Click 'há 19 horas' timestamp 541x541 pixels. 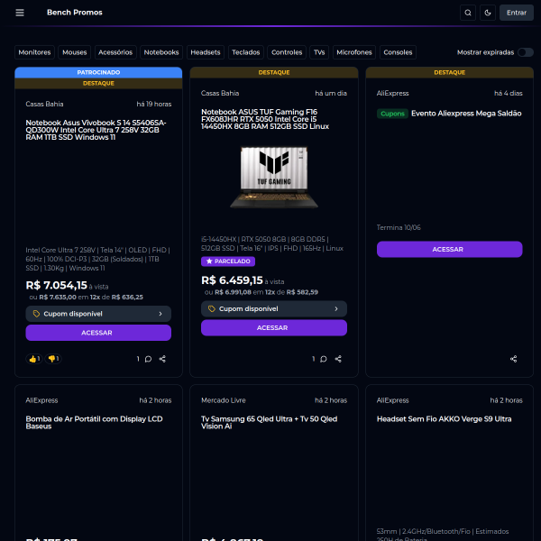click(154, 105)
